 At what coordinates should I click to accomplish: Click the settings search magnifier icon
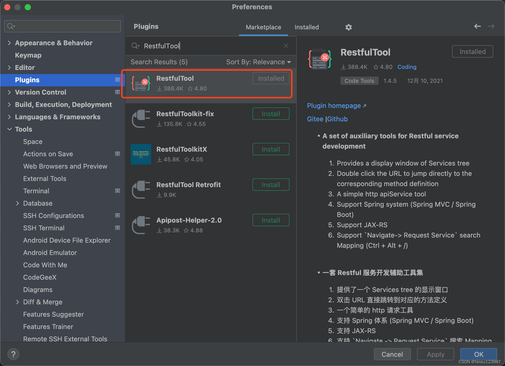pos(11,26)
